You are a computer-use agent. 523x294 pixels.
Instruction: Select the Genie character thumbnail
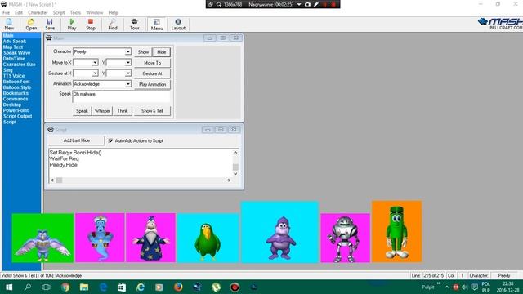click(x=100, y=238)
